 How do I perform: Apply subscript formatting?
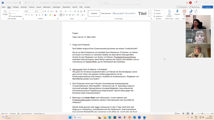pyautogui.click(x=40, y=15)
